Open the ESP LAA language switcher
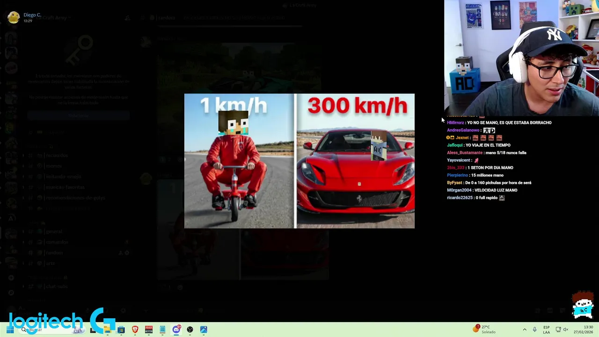 click(547, 330)
